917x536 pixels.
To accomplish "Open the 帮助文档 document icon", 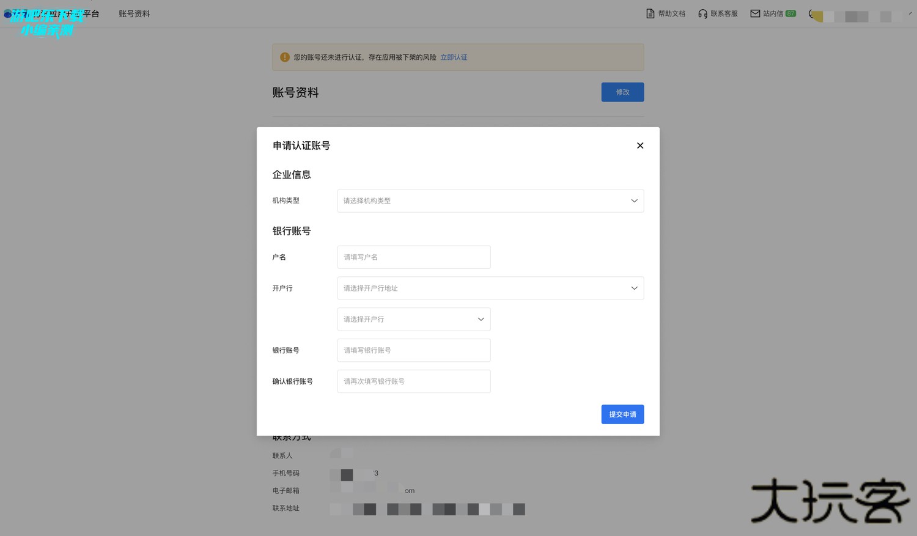I will point(650,13).
